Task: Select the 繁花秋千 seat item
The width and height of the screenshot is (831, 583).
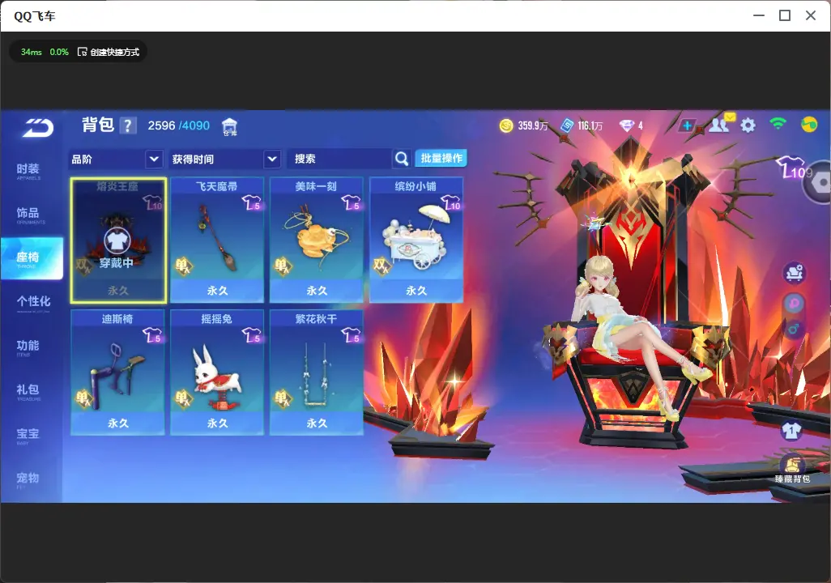Action: coord(317,372)
